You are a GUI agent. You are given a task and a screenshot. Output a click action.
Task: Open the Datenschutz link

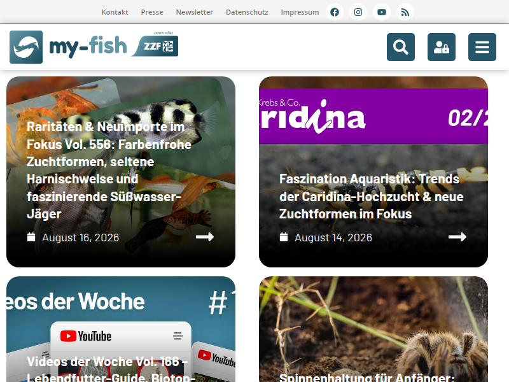point(247,12)
